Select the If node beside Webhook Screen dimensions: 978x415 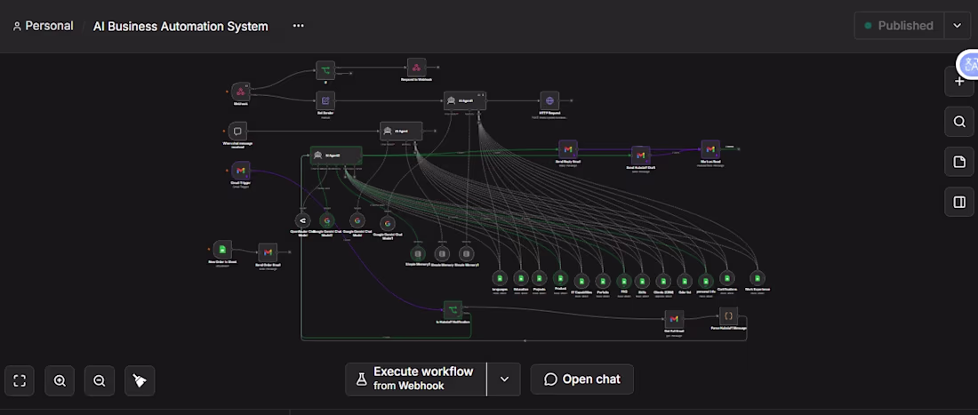pyautogui.click(x=325, y=69)
